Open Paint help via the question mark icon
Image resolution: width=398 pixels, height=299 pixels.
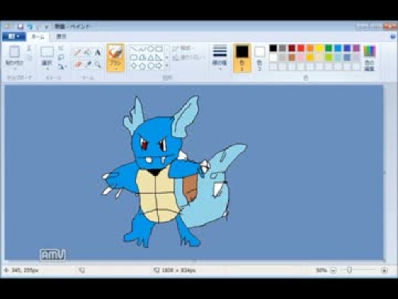point(393,37)
